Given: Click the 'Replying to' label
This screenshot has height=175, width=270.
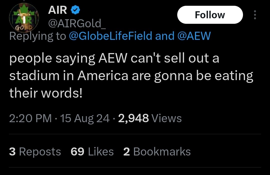Looking at the screenshot, I should tap(37, 36).
